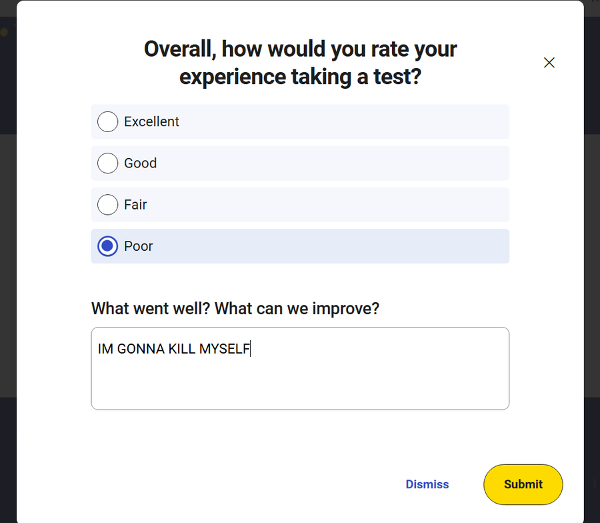Viewport: 600px width, 523px height.
Task: Click the "Fair" option label text
Action: pyautogui.click(x=135, y=205)
